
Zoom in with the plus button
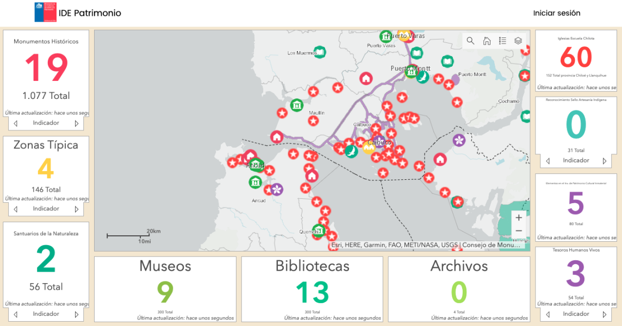point(519,217)
